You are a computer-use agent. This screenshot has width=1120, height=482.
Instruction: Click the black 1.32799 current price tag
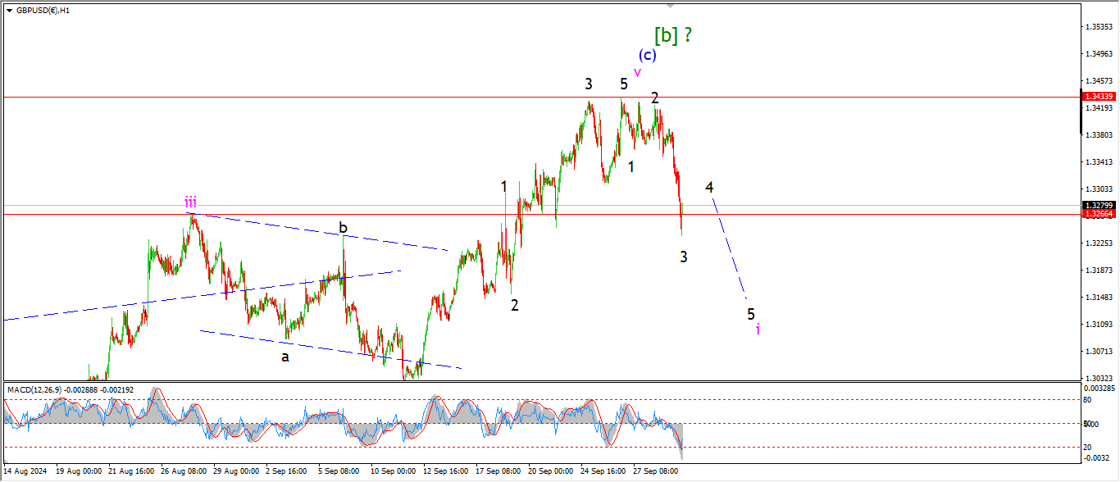click(1099, 205)
